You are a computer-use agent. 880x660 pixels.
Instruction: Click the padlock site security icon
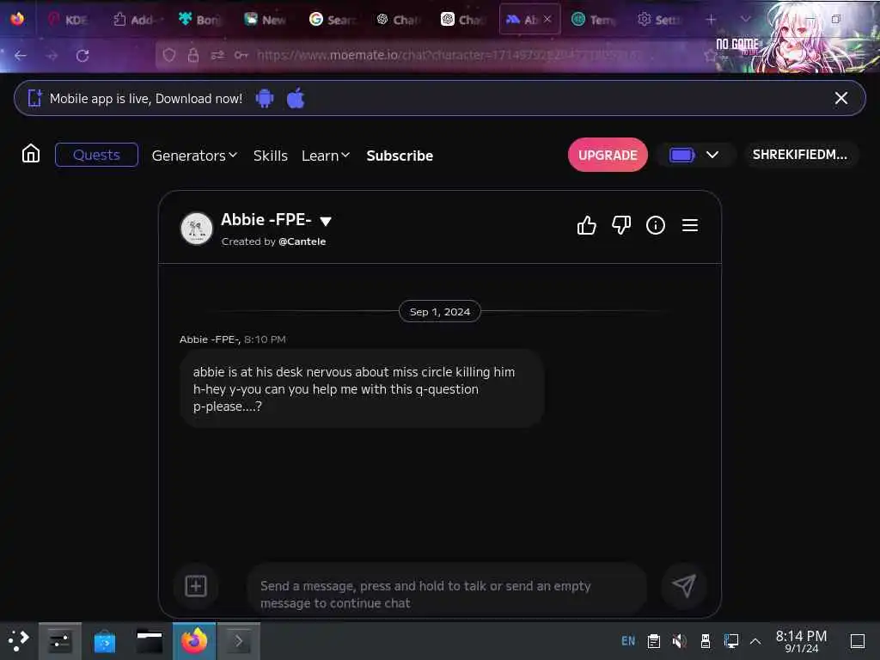[193, 55]
